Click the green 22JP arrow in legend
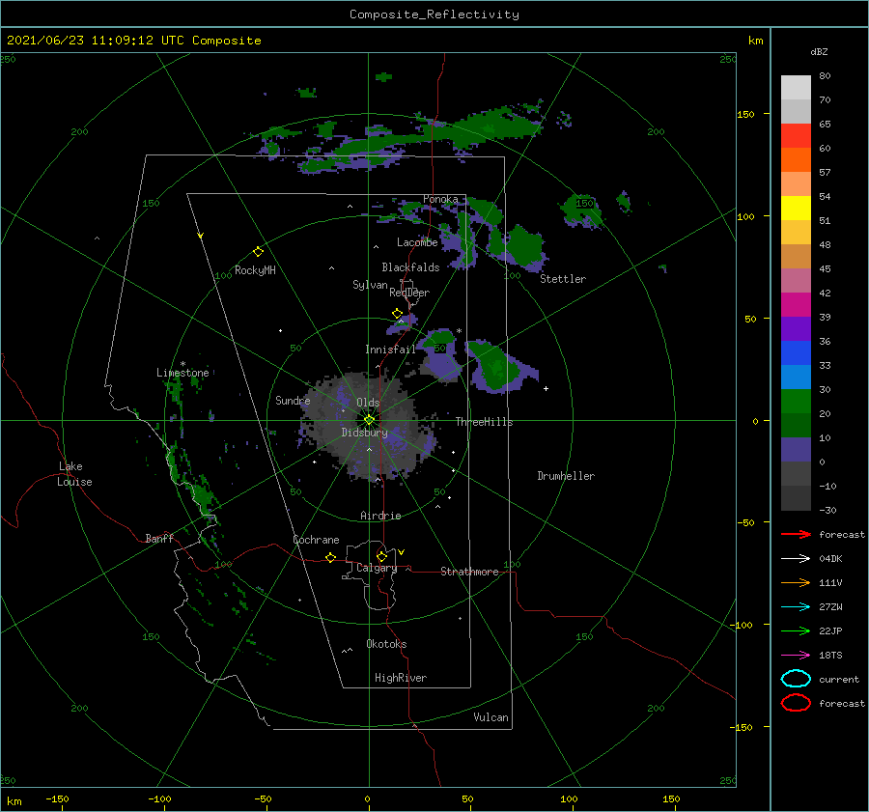Viewport: 869px width, 812px height. [796, 630]
